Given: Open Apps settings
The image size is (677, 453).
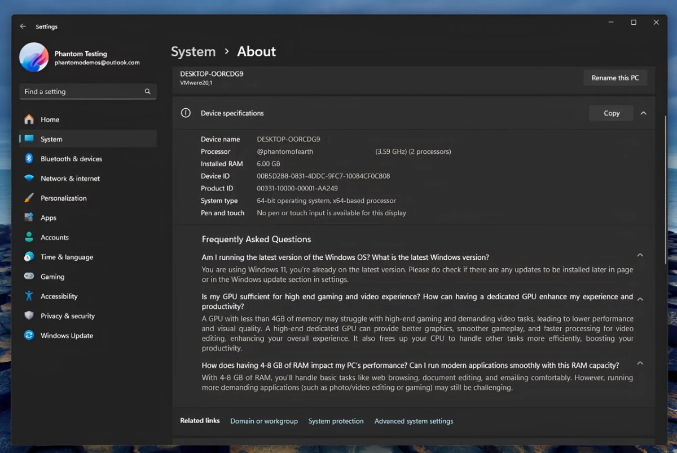Looking at the screenshot, I should pos(49,217).
